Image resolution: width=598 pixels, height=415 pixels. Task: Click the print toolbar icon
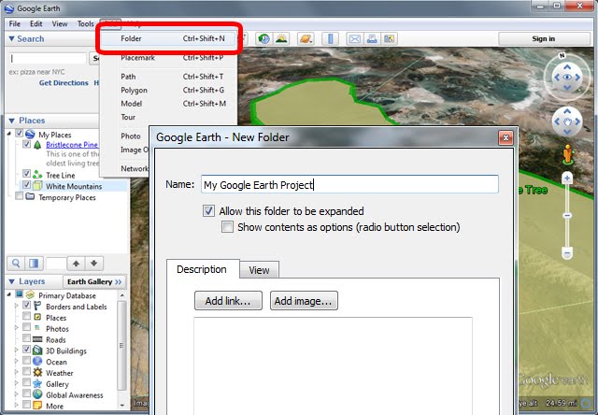coord(372,38)
